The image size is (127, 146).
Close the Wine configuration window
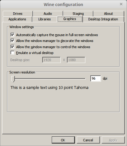click(121, 4)
